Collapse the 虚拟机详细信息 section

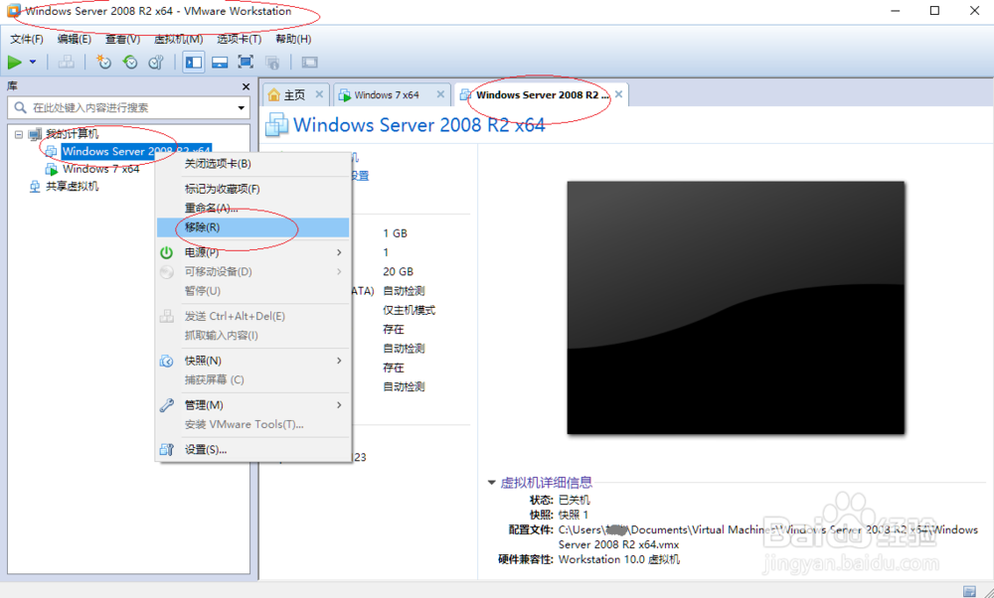(491, 483)
